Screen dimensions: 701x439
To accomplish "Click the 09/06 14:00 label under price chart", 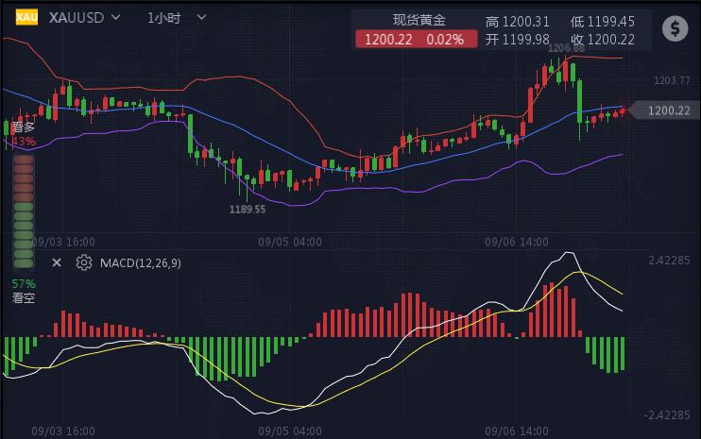I will pos(517,242).
